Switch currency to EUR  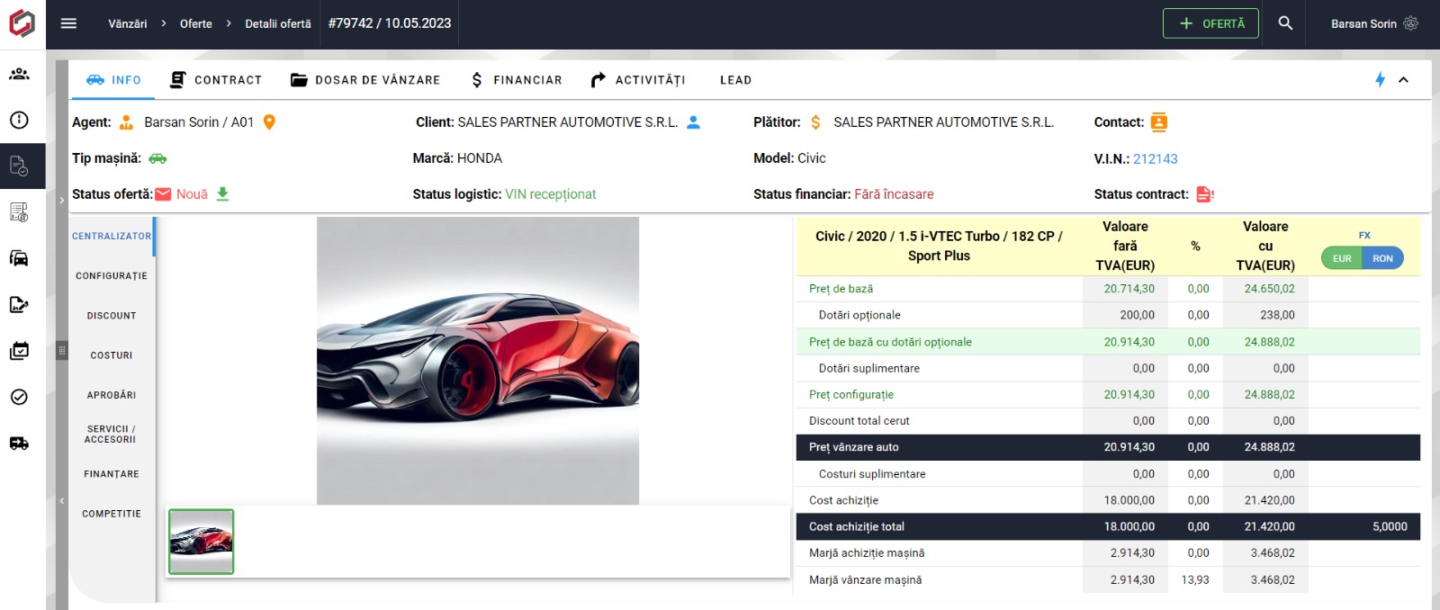point(1342,258)
